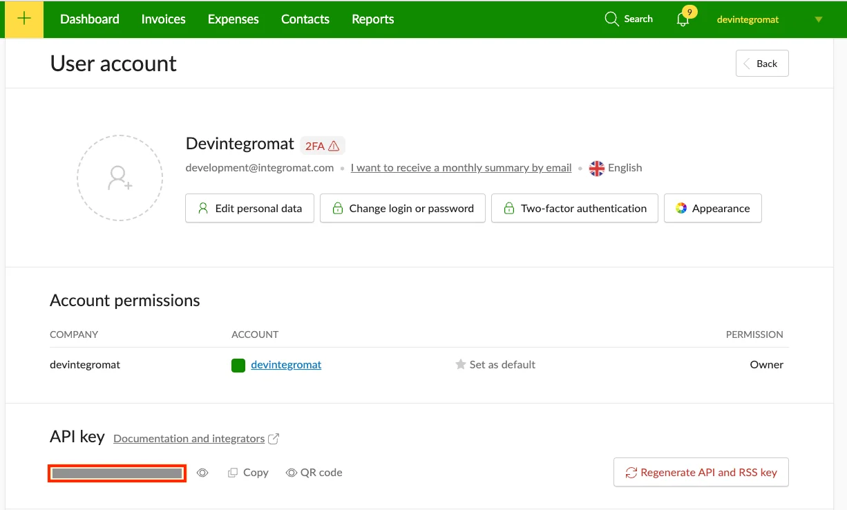The width and height of the screenshot is (847, 510).
Task: Open the Dashboard menu item
Action: (x=90, y=19)
